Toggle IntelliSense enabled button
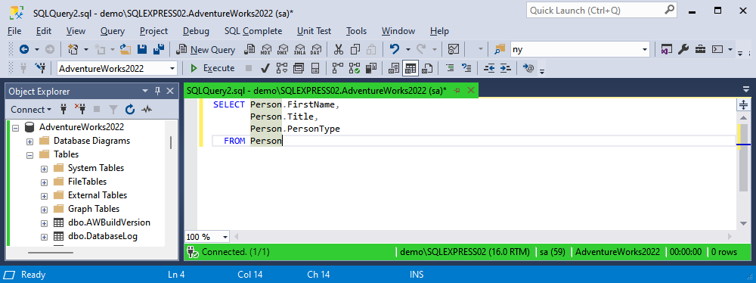The image size is (756, 283). (314, 68)
